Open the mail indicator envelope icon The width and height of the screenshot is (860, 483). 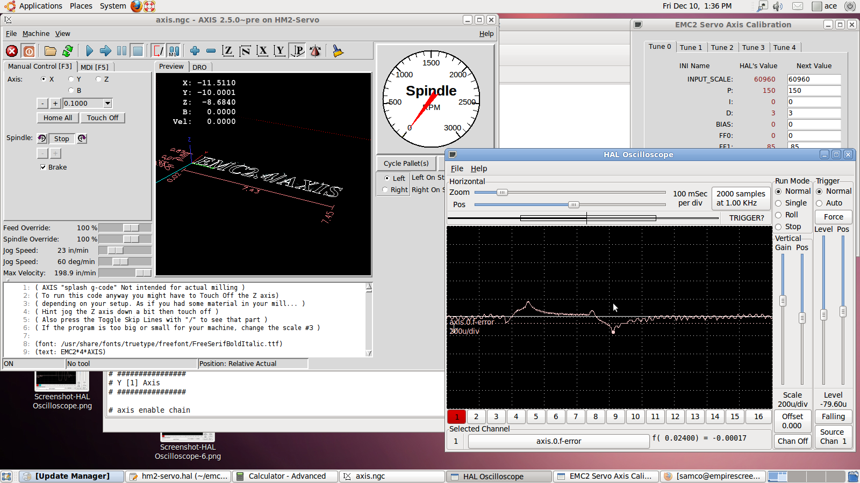(798, 6)
